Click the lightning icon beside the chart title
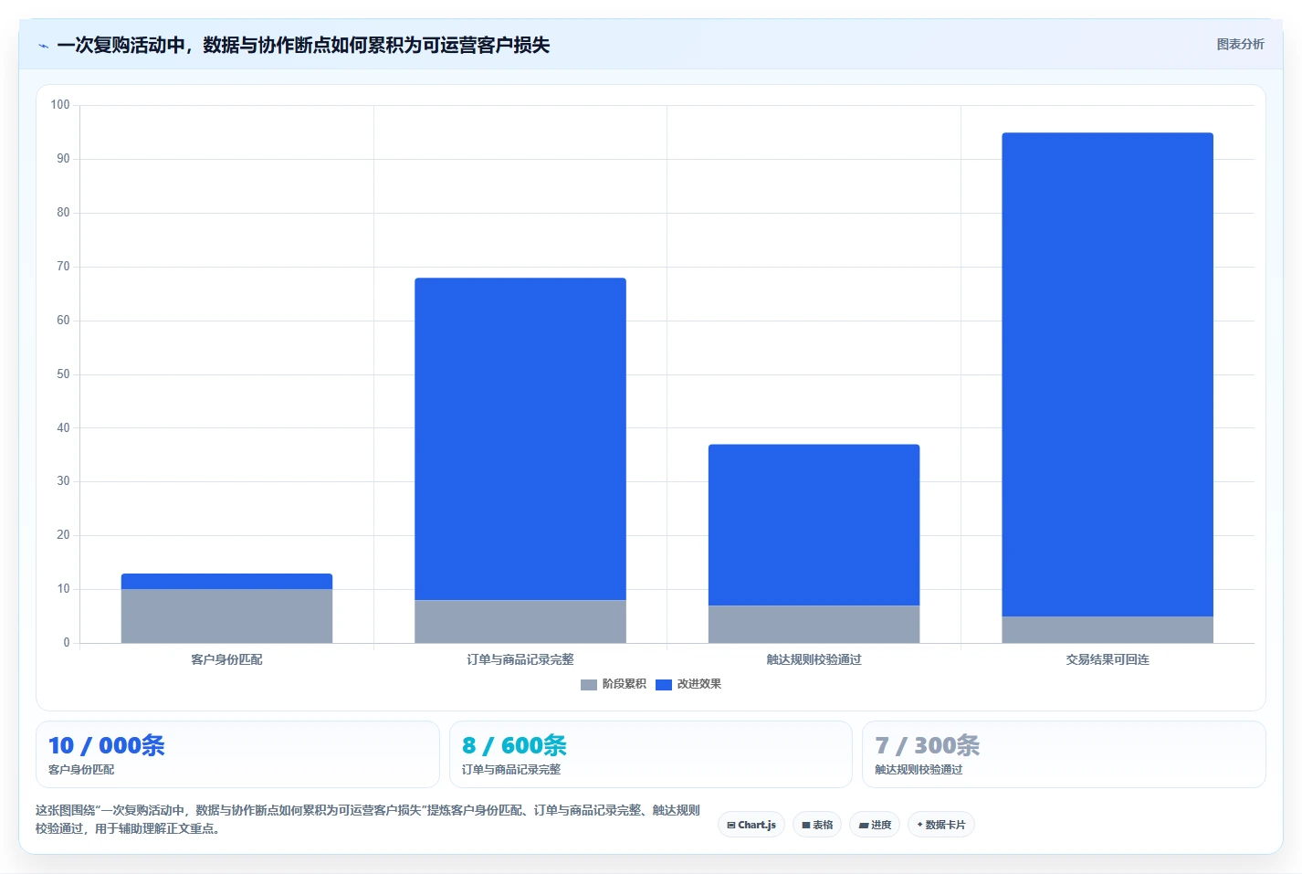1302x874 pixels. 43,46
